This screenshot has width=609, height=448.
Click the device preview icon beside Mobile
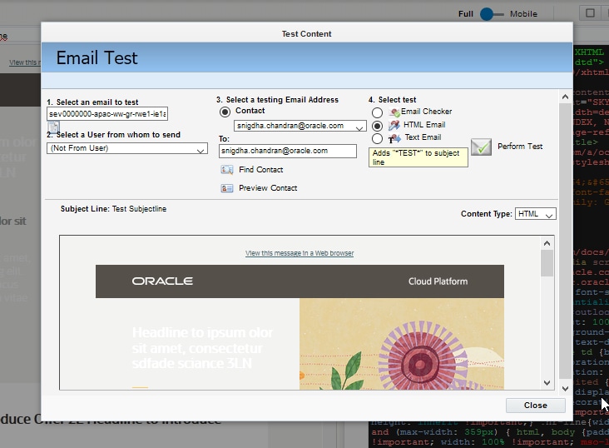[590, 13]
